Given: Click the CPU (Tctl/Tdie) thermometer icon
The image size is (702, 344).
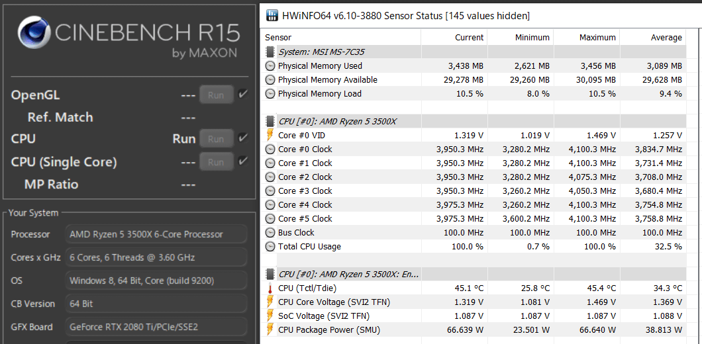Looking at the screenshot, I should click(270, 288).
